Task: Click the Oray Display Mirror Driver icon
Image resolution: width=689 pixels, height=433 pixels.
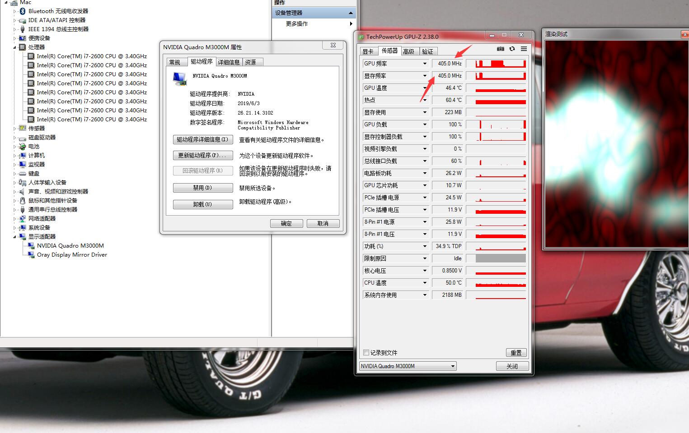Action: pyautogui.click(x=31, y=254)
